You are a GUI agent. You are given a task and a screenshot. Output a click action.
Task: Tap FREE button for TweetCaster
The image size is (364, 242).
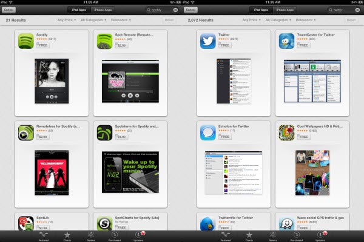click(304, 45)
